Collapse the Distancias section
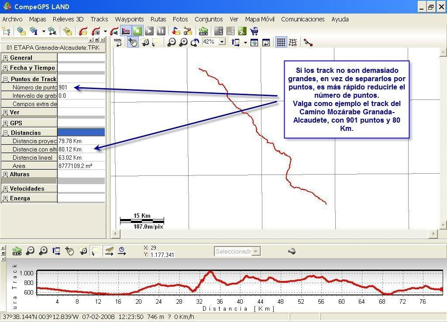Image resolution: width=447 pixels, height=322 pixels. [x=5, y=133]
